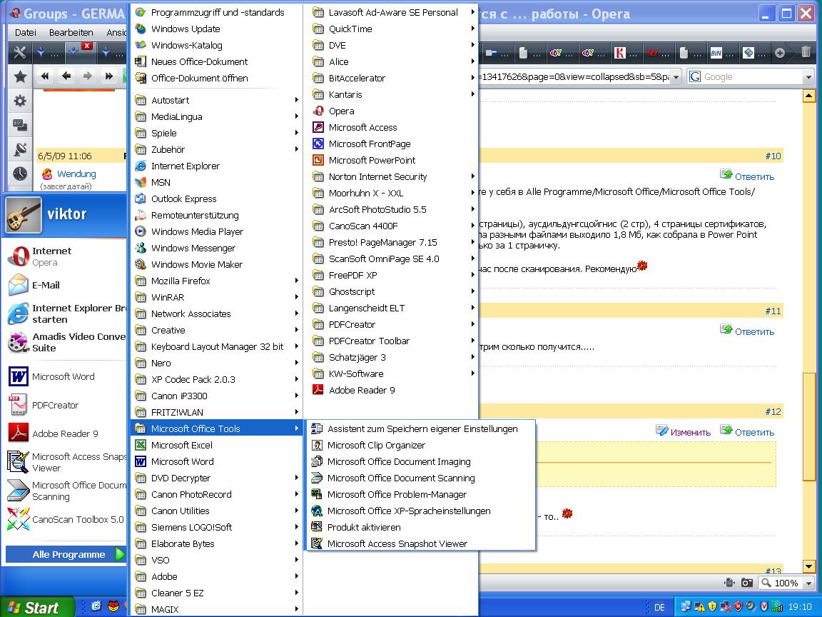Open the Datei menu
Viewport: 822px width, 617px height.
(25, 32)
